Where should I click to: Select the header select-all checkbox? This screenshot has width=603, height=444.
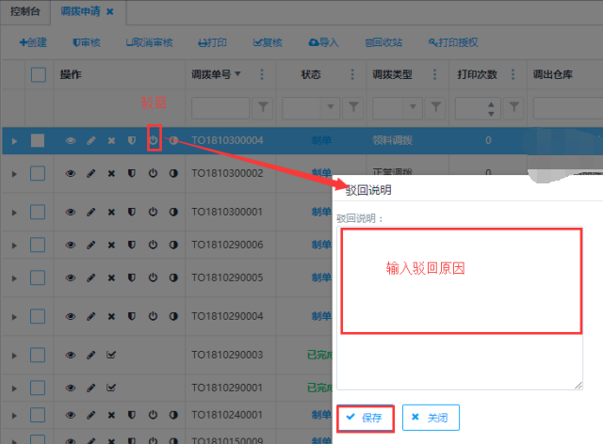point(38,74)
